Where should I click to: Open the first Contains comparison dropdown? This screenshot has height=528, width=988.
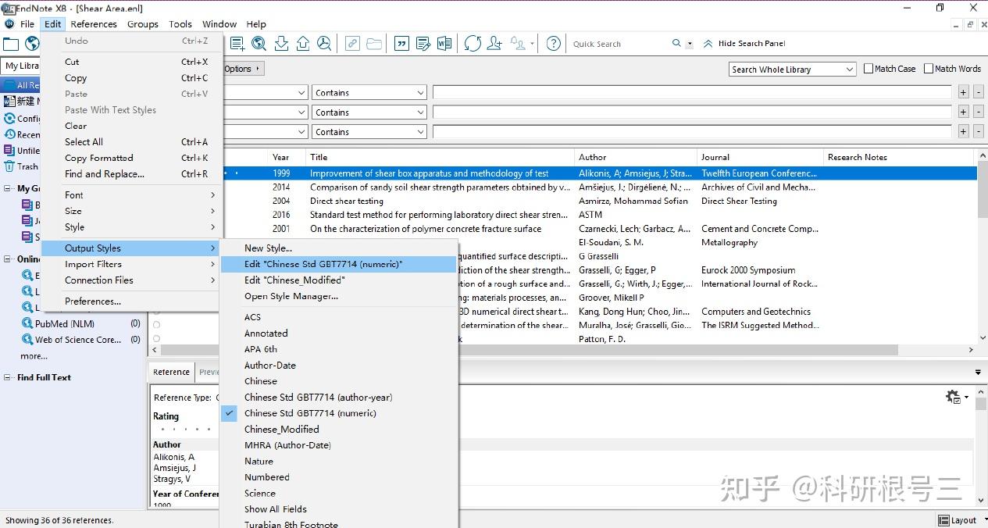pyautogui.click(x=369, y=92)
